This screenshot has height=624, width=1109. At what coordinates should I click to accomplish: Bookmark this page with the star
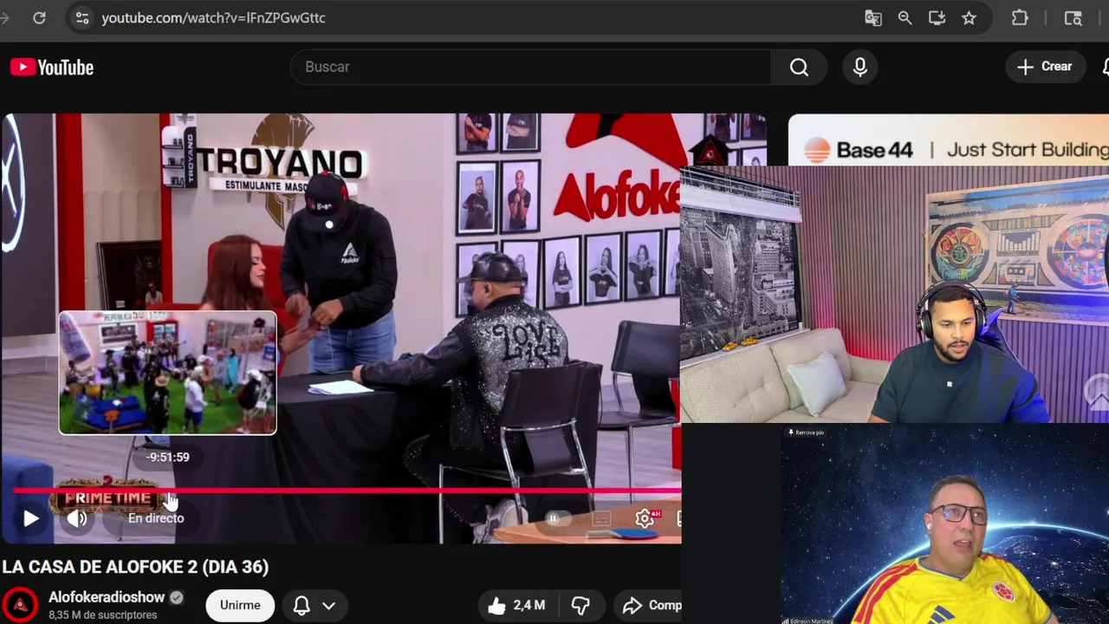969,17
